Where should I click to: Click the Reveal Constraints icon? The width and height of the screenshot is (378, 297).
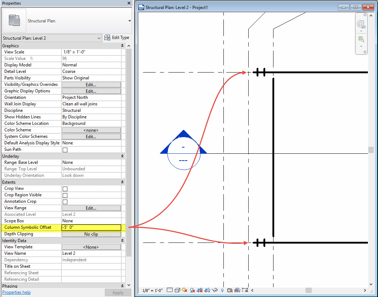coord(245,290)
